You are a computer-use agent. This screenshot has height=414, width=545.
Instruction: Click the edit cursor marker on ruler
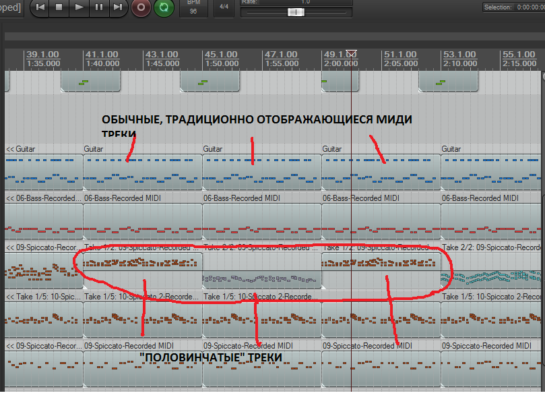352,53
